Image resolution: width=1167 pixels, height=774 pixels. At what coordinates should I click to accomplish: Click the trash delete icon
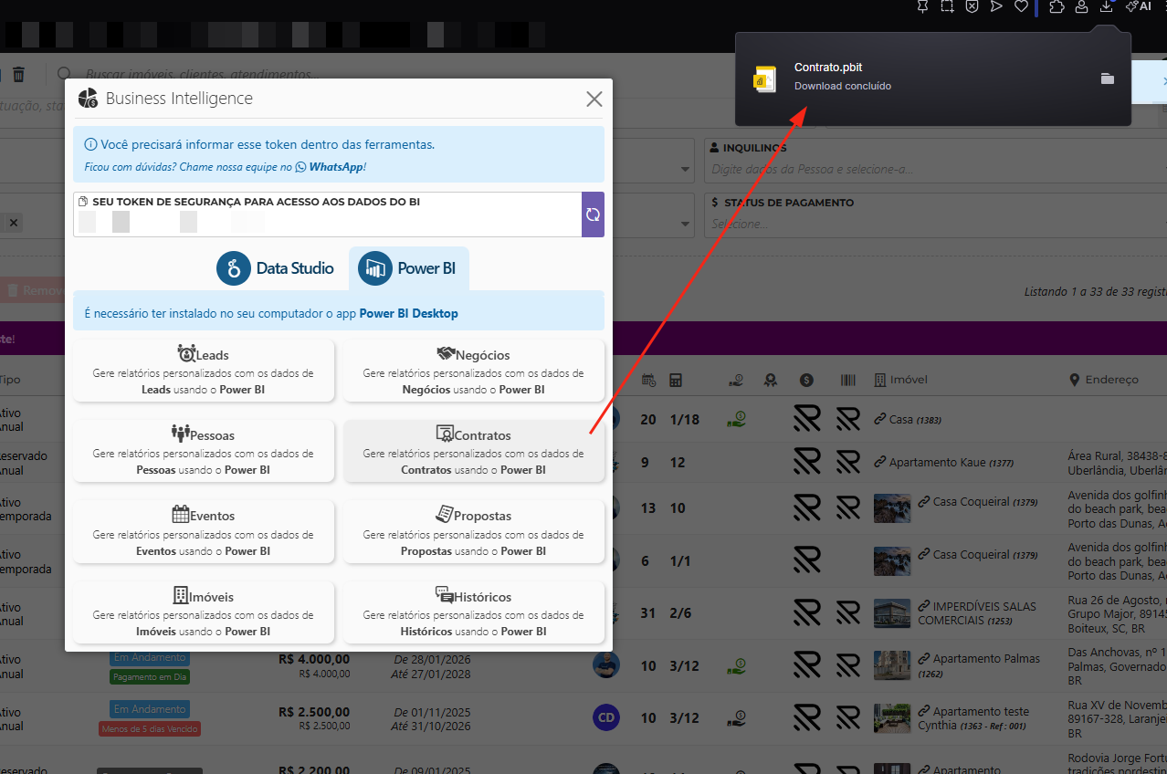18,75
